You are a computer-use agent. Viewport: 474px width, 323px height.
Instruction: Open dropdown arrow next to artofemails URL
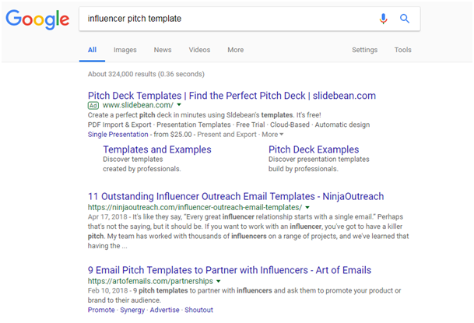pyautogui.click(x=218, y=281)
